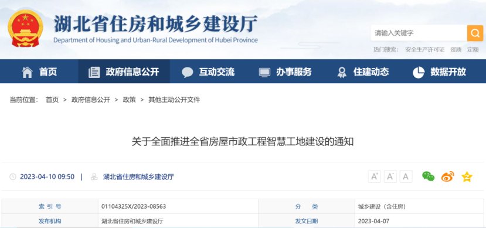
Task: Click source text 湖北省住房和城乡建设厅 under title
Action: (138, 177)
